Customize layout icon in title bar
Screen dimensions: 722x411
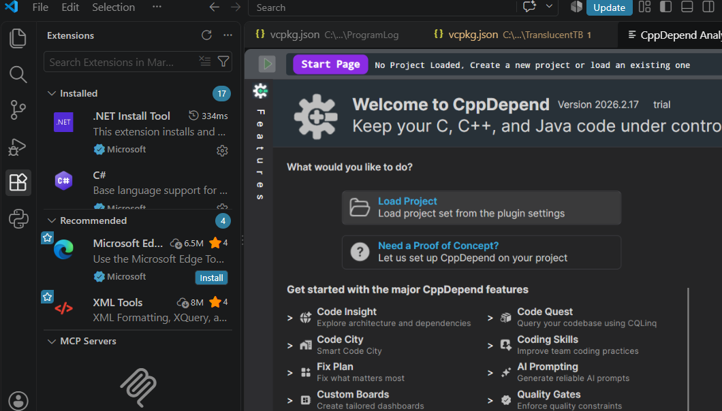pos(644,7)
